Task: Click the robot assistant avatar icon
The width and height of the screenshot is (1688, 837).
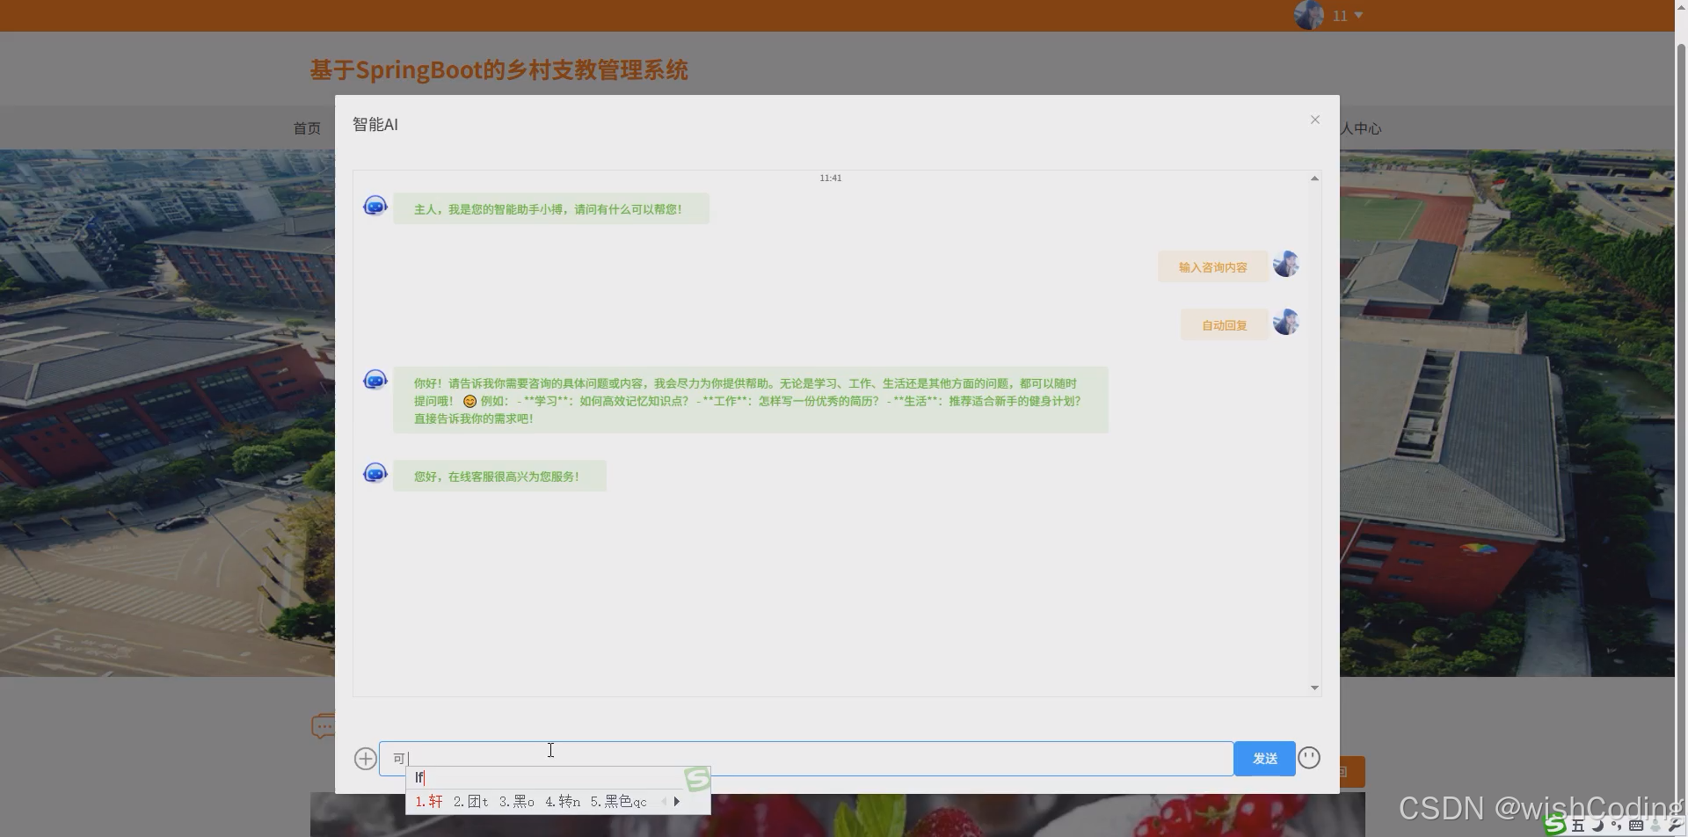Action: pyautogui.click(x=375, y=205)
